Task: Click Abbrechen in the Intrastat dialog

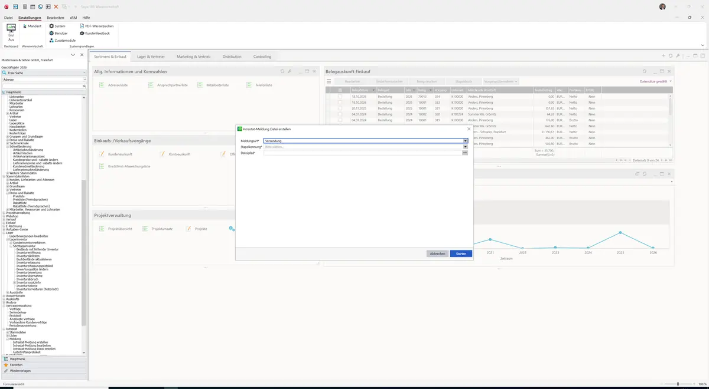Action: (437, 253)
